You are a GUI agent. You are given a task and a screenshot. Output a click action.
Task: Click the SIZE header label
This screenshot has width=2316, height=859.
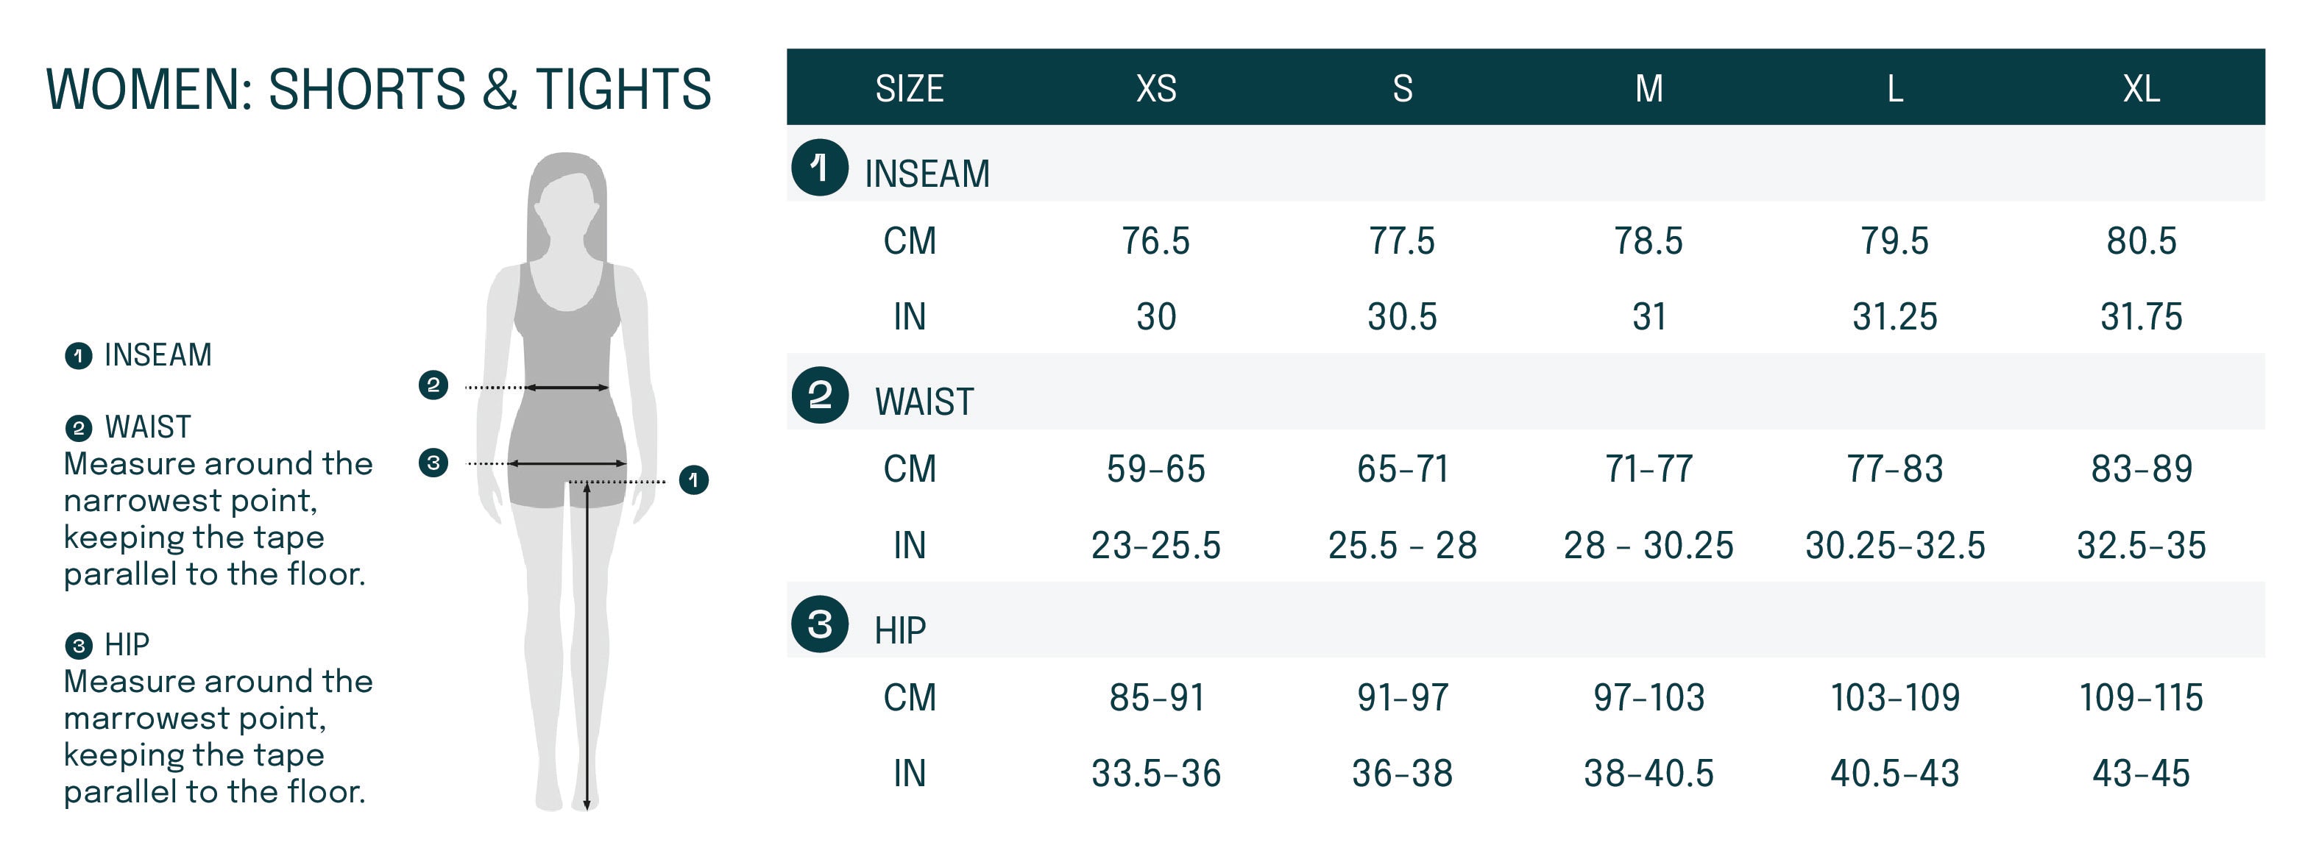(x=909, y=88)
